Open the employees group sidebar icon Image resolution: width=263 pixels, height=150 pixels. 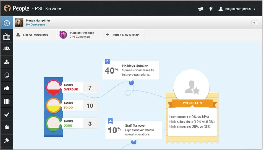click(7, 49)
